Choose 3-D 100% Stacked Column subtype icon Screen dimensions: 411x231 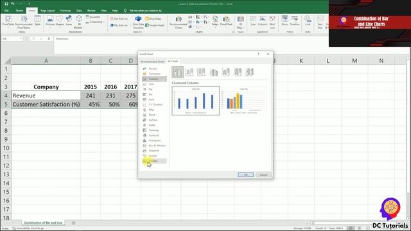[238, 72]
